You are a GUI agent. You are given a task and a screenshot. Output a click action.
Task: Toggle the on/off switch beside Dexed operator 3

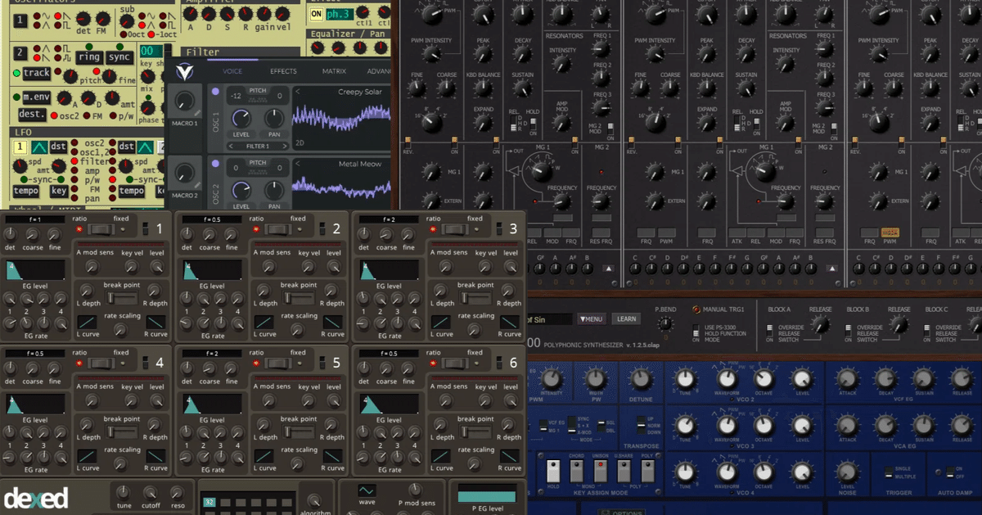click(x=498, y=230)
